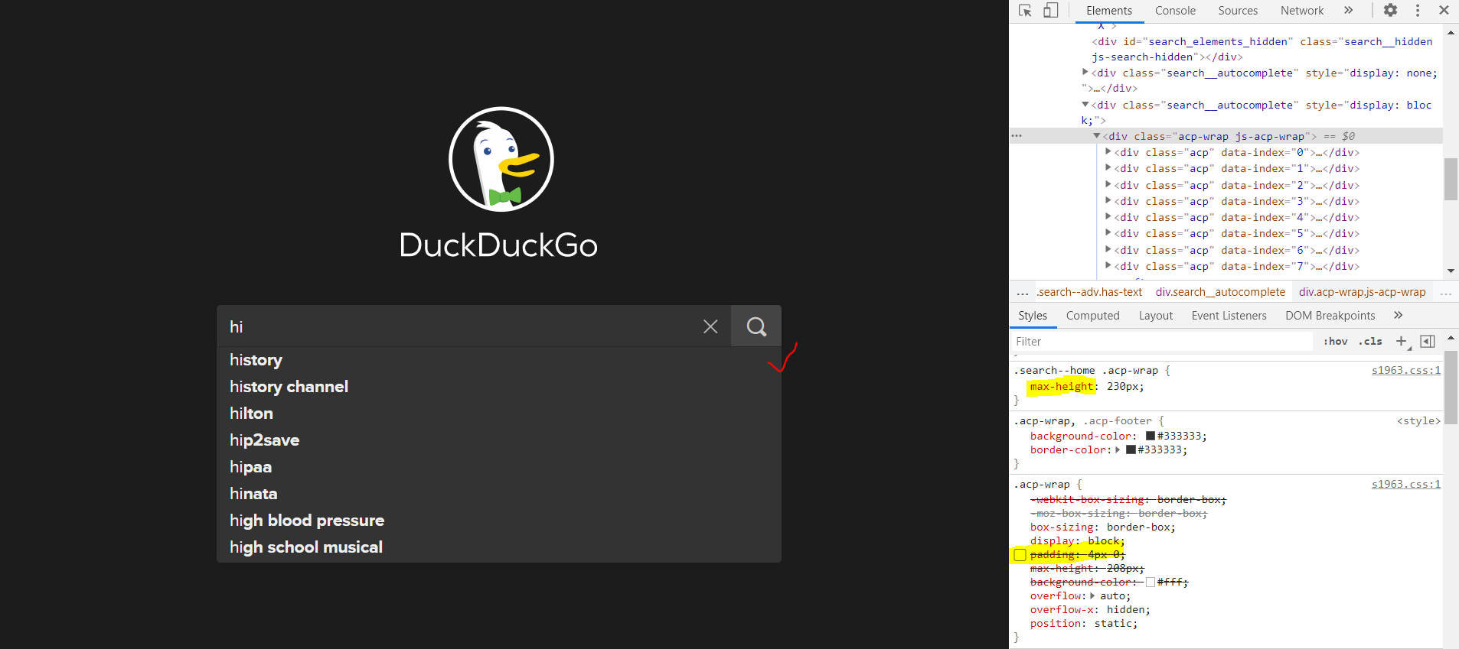Open the background-color #333333 swatch

tap(1151, 436)
